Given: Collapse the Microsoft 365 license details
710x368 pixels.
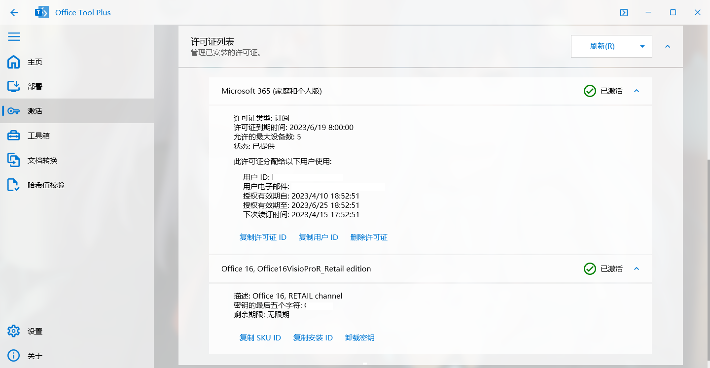Looking at the screenshot, I should [x=637, y=91].
